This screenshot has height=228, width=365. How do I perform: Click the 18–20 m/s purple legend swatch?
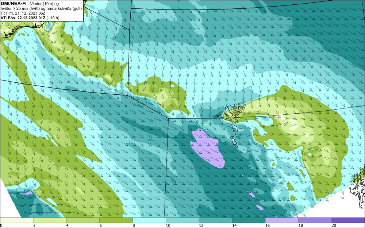[315, 220]
